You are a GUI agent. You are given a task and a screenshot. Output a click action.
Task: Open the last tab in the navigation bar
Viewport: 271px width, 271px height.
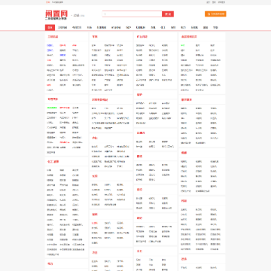point(215,28)
